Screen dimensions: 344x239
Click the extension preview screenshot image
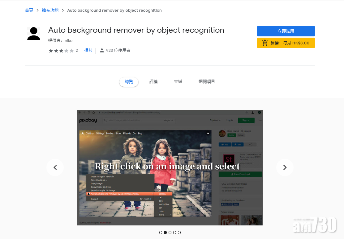[170, 167]
